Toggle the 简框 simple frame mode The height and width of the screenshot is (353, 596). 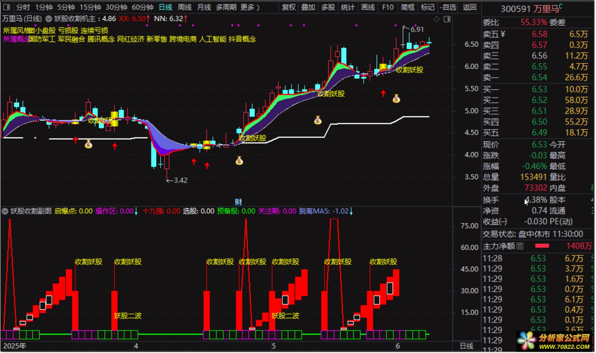click(x=408, y=7)
